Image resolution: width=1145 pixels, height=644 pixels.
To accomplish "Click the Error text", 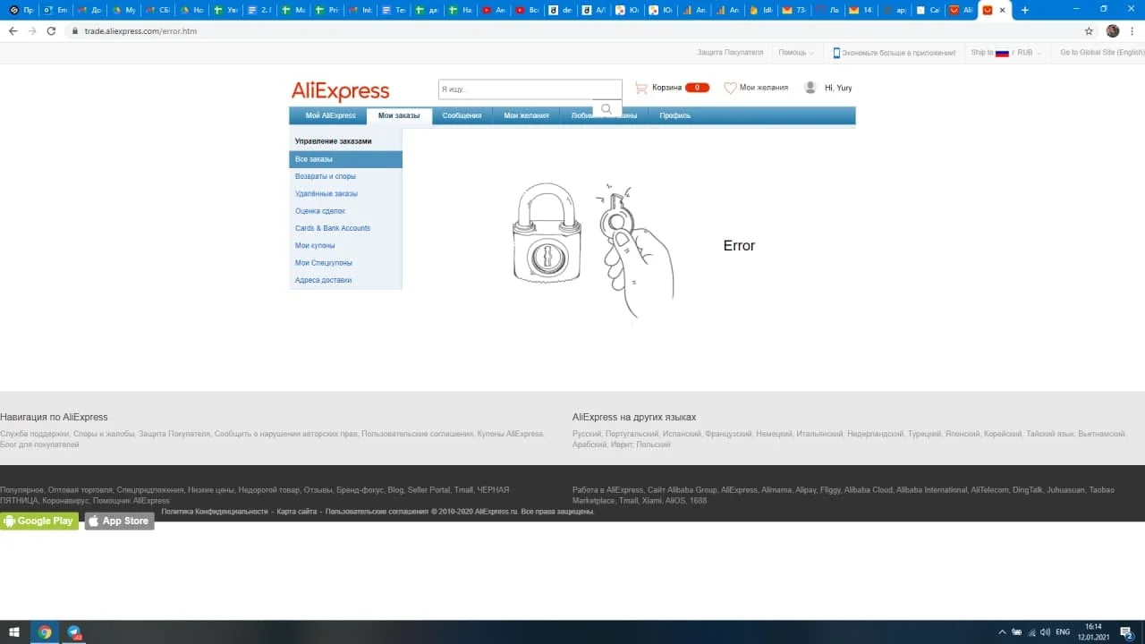I will pos(739,246).
